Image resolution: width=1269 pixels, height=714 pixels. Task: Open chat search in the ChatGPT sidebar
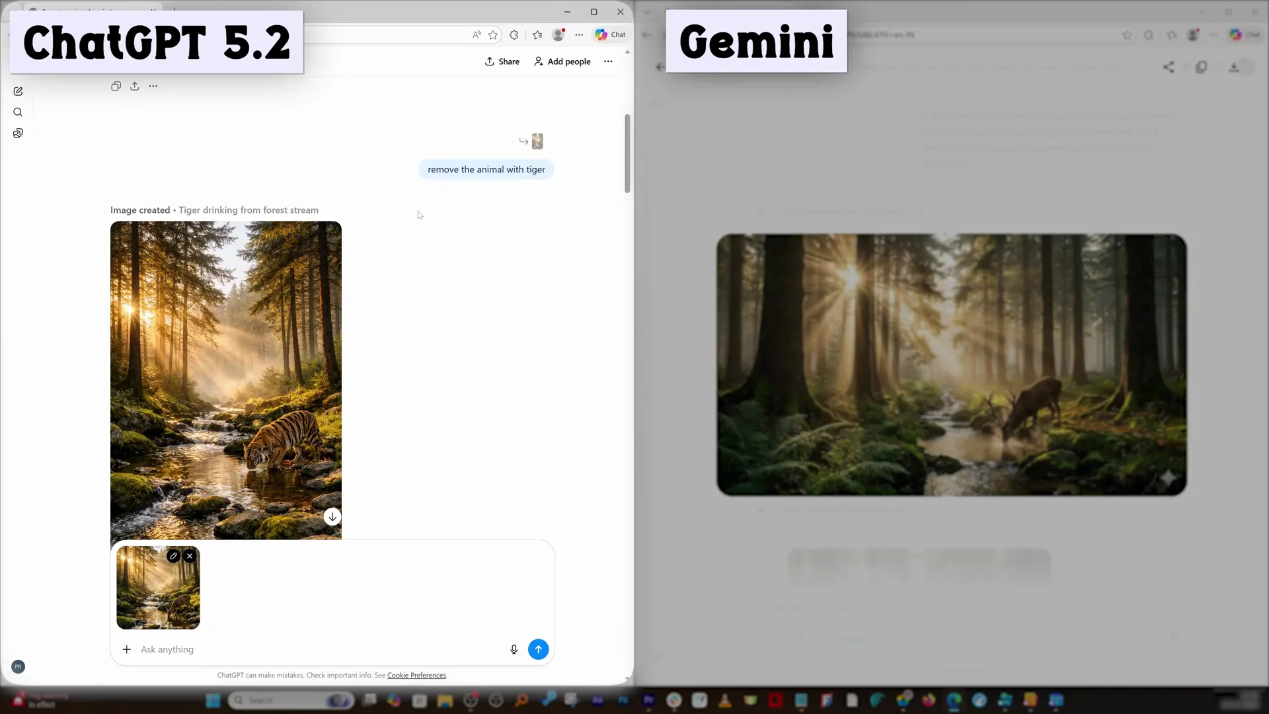tap(18, 112)
